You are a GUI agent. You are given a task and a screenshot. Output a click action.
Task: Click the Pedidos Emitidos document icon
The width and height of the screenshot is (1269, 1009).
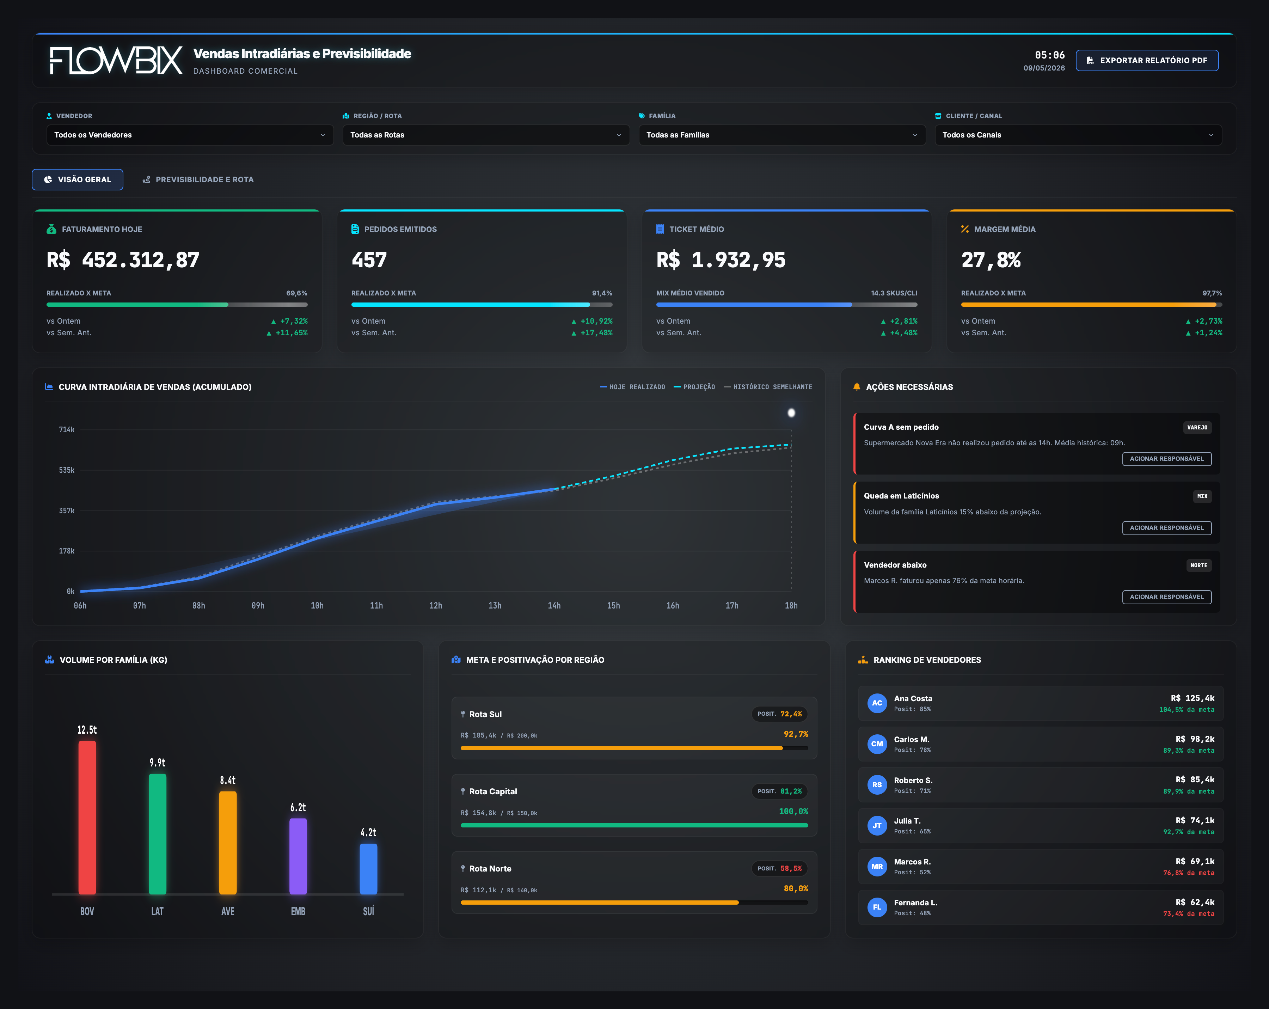[355, 229]
